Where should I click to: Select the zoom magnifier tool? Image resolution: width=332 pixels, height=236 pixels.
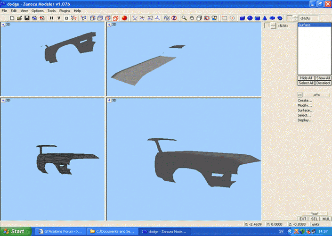click(185, 18)
